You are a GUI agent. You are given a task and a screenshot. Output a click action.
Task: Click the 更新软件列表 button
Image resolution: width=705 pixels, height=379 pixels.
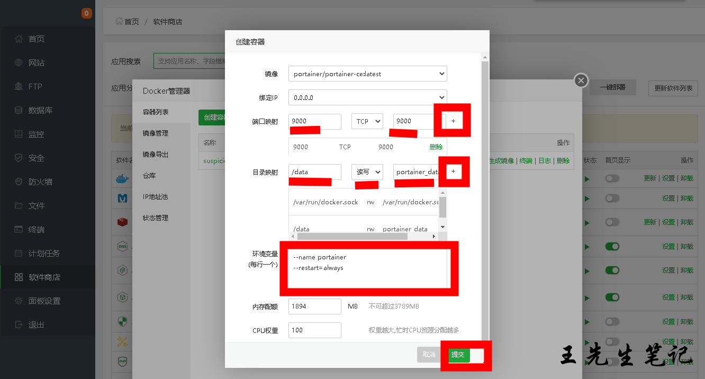(673, 88)
